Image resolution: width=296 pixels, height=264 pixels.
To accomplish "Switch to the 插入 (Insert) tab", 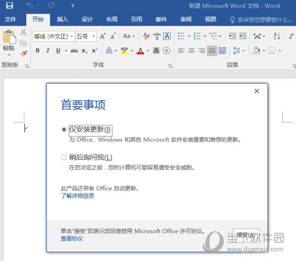I will (x=63, y=19).
